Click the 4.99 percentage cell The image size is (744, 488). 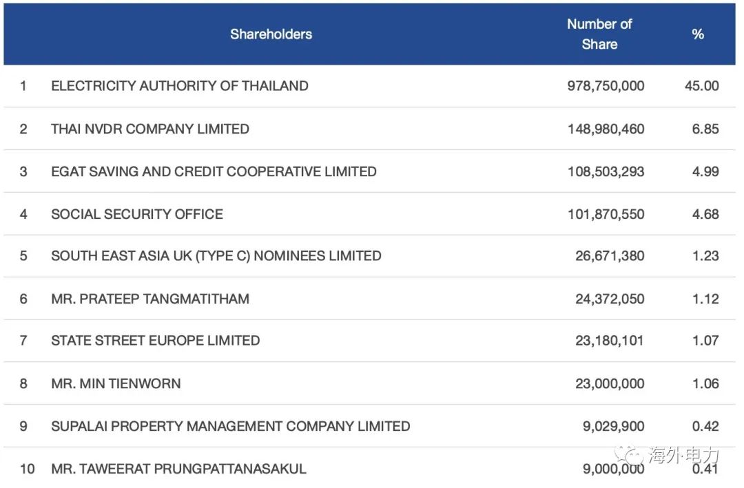[705, 171]
